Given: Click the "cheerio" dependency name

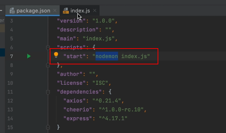Looking at the screenshot, I should click(78, 110).
